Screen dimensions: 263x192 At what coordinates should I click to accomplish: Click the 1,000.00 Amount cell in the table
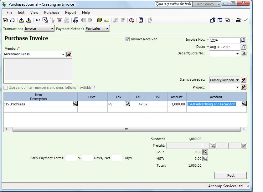click(177, 104)
